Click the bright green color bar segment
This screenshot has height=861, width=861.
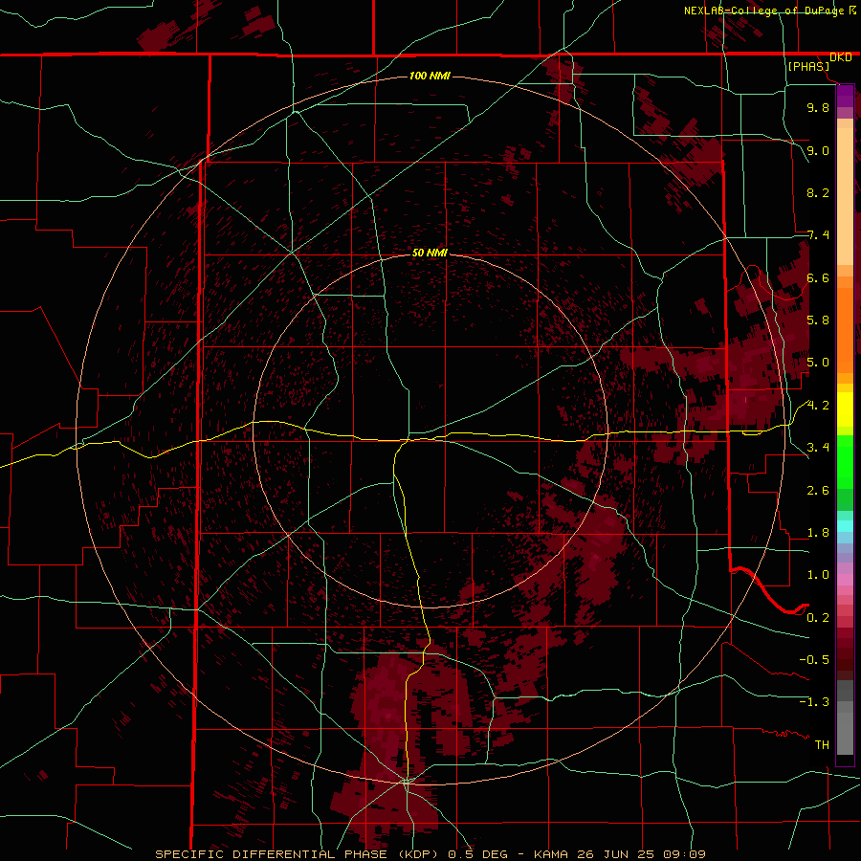click(x=845, y=461)
